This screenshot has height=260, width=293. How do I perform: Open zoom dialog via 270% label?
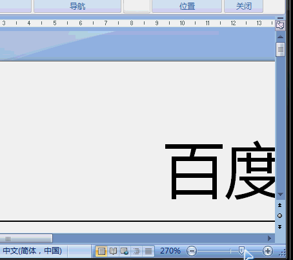coord(170,251)
